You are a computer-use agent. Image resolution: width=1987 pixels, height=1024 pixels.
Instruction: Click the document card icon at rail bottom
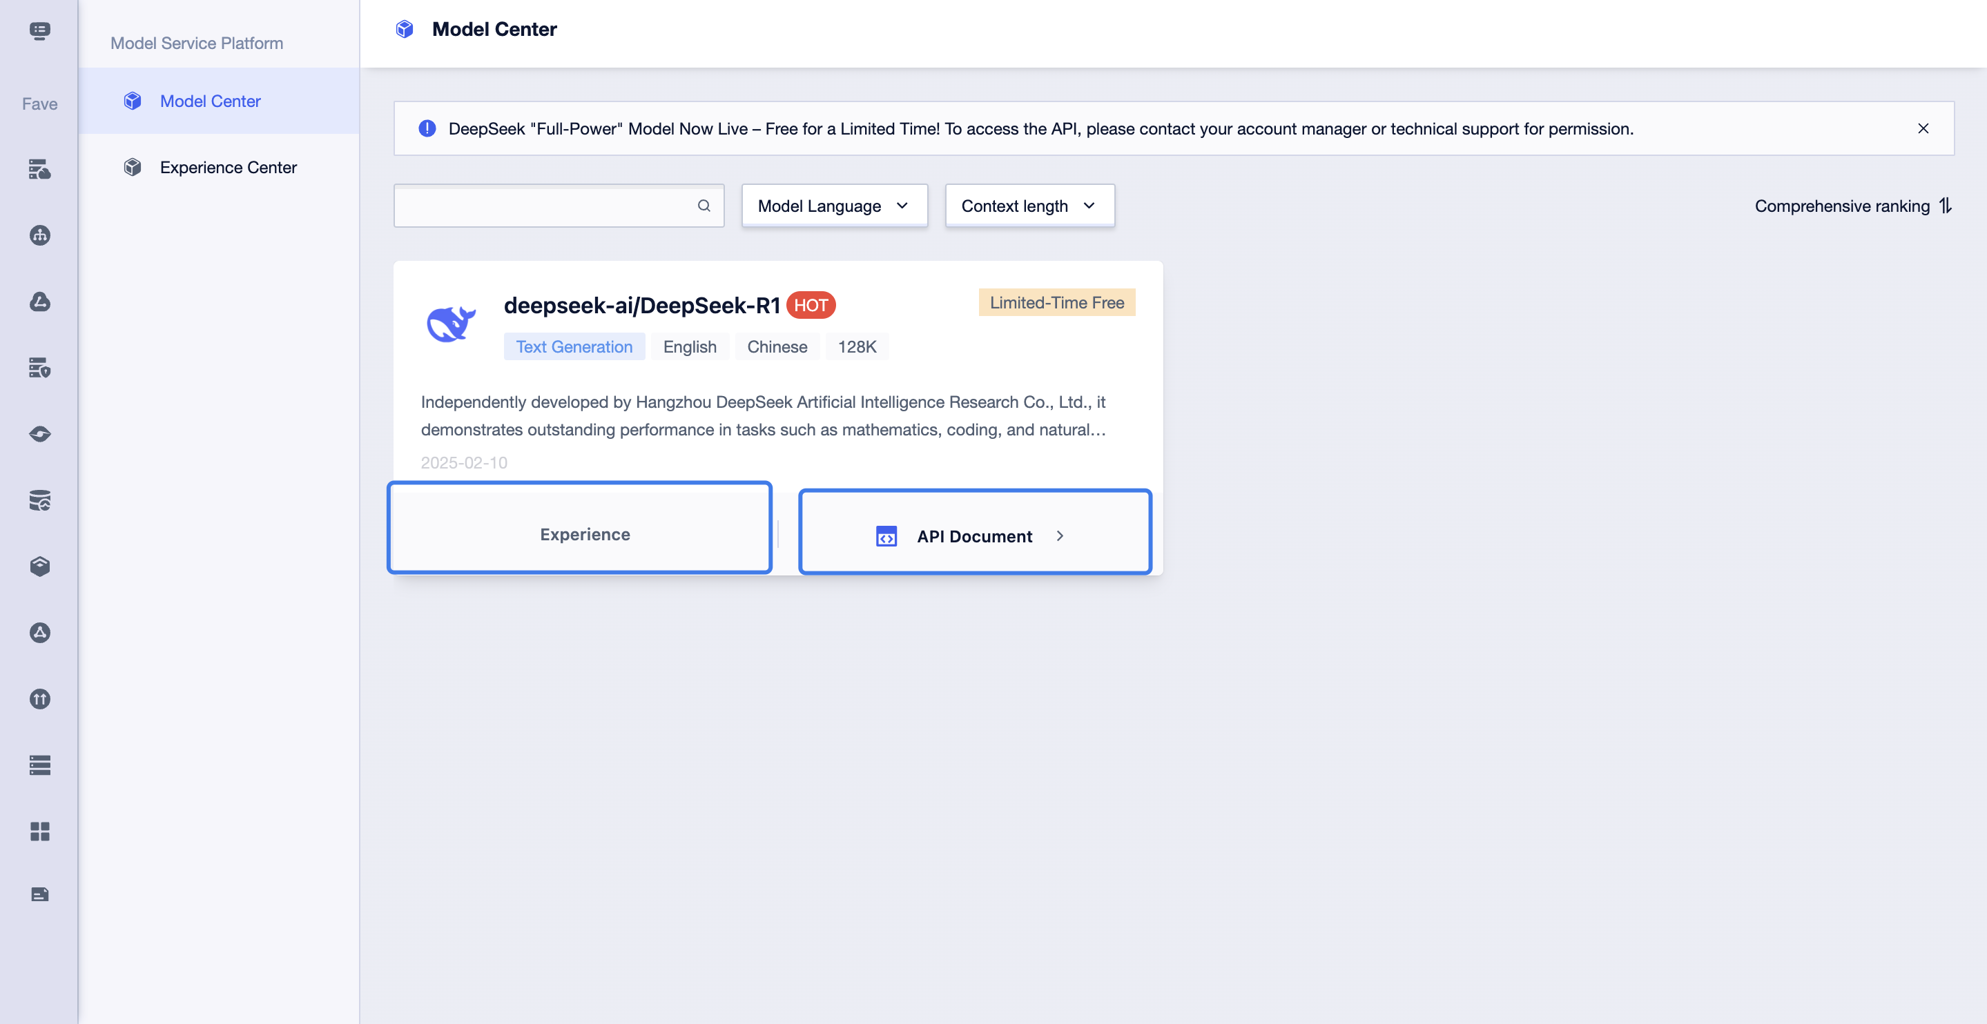tap(39, 894)
